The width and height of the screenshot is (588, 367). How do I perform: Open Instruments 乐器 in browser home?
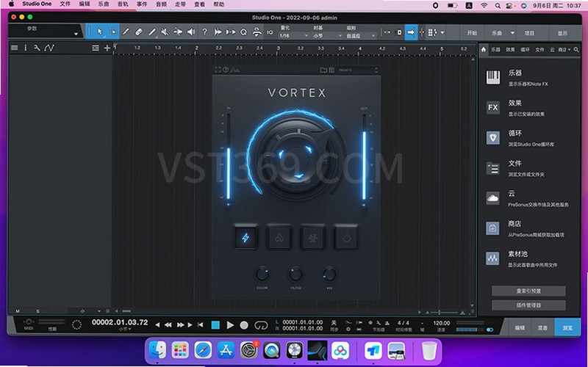tap(528, 78)
